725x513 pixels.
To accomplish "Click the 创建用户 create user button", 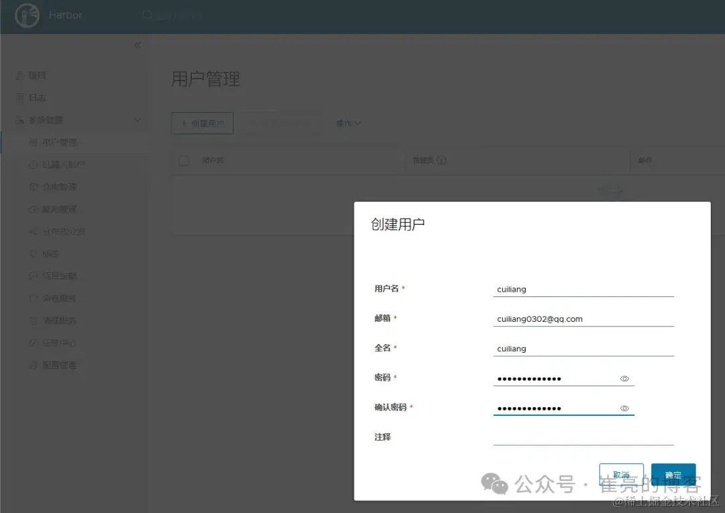I will (201, 123).
